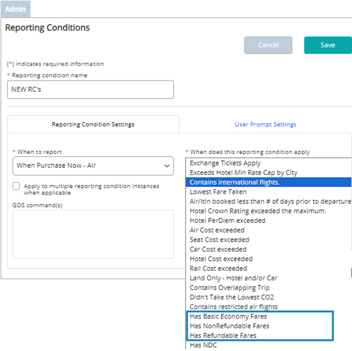Select Hotel PerDiem exceeded condition
Image resolution: width=352 pixels, height=351 pixels.
269,221
